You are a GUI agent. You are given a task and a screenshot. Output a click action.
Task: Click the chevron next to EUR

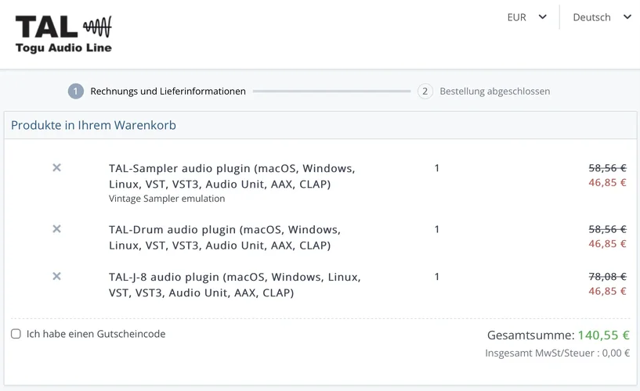coord(542,17)
